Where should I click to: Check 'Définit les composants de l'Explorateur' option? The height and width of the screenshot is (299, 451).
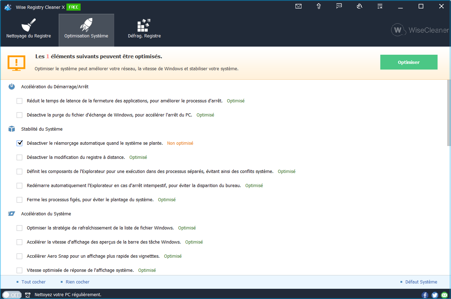pyautogui.click(x=19, y=172)
